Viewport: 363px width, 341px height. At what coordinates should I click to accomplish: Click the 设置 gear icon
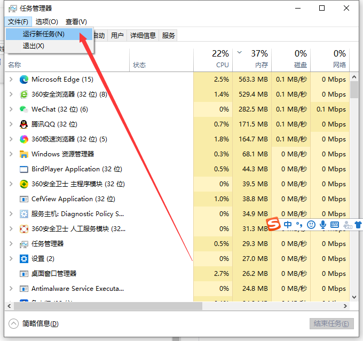[x=23, y=259]
